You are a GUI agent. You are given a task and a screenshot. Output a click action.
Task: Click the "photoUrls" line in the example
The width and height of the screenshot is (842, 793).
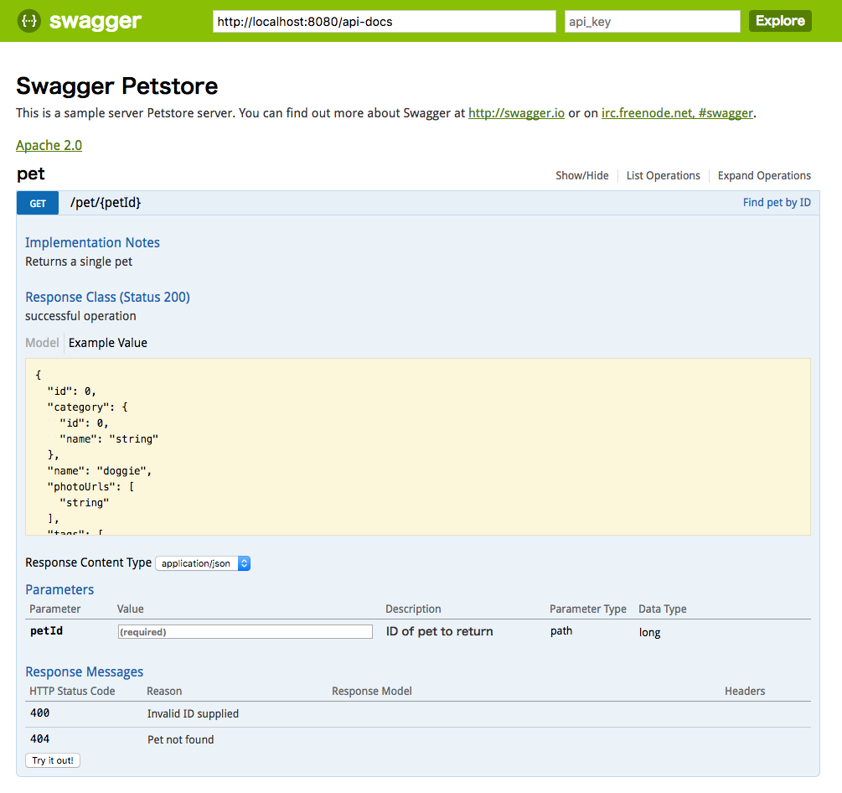(90, 487)
